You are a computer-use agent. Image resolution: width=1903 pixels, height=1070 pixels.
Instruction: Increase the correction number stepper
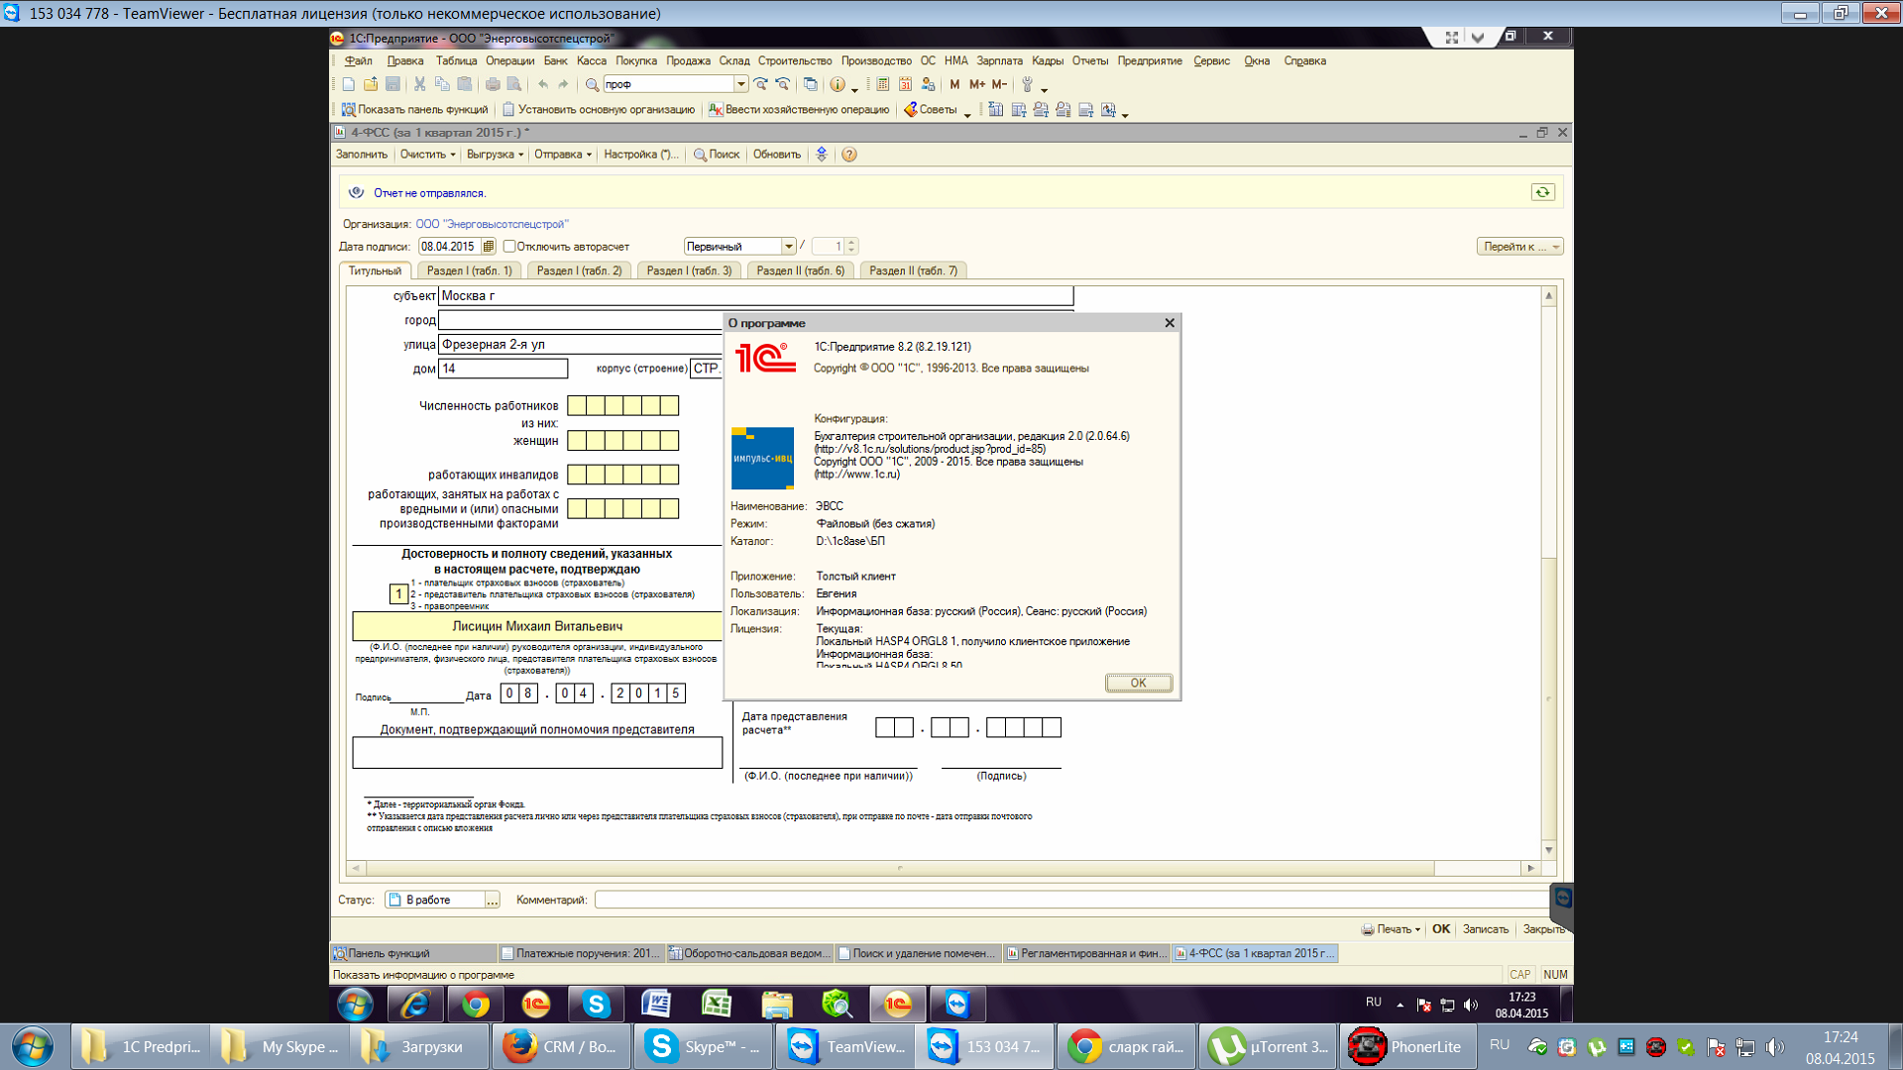click(x=851, y=243)
